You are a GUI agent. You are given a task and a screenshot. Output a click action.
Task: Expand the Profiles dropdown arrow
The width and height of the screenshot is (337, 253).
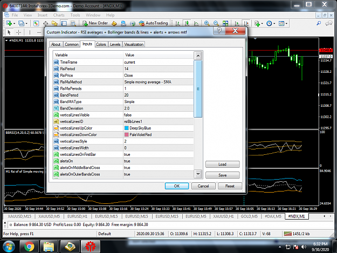point(26,23)
